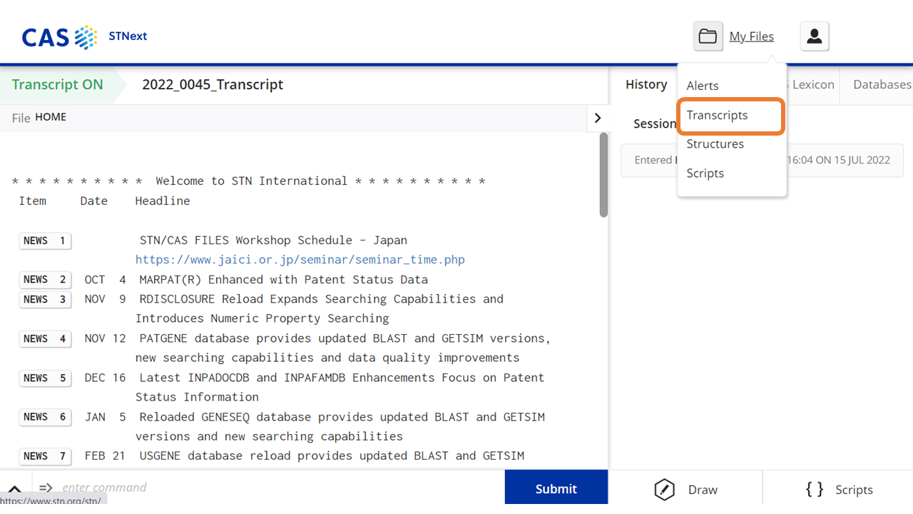Screen dimensions: 913x514
Task: Click the Welcome to STN International line
Action: point(249,181)
